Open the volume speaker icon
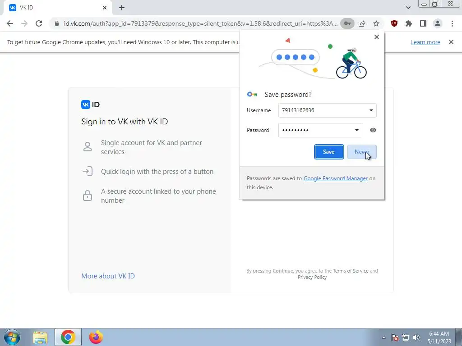 pos(416,337)
